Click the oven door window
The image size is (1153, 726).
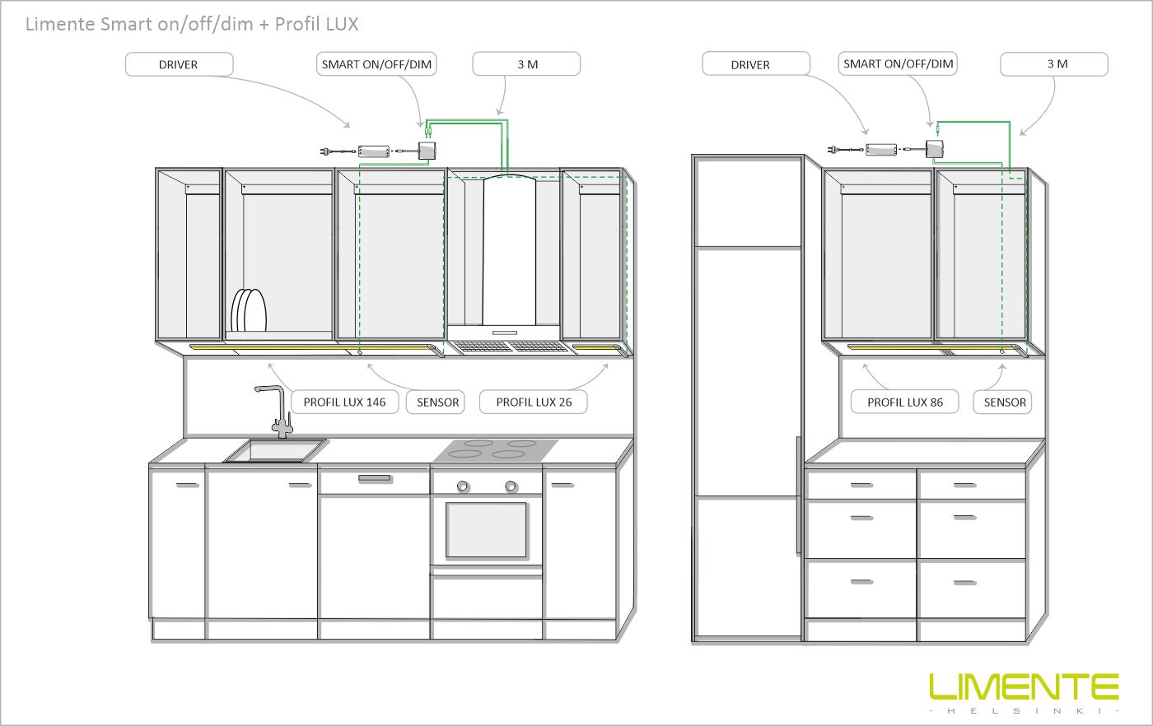point(486,530)
